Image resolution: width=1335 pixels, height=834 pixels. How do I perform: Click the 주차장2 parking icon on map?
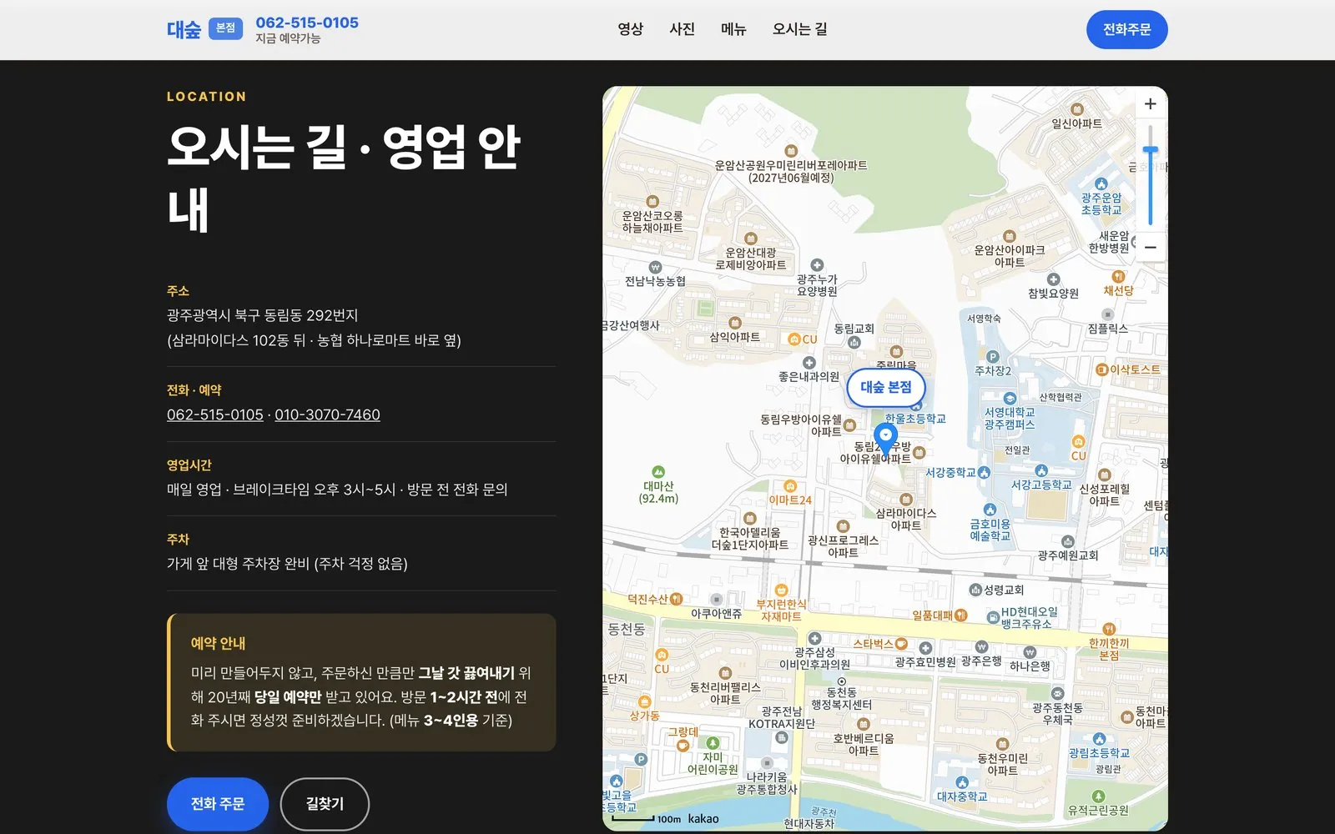[993, 357]
